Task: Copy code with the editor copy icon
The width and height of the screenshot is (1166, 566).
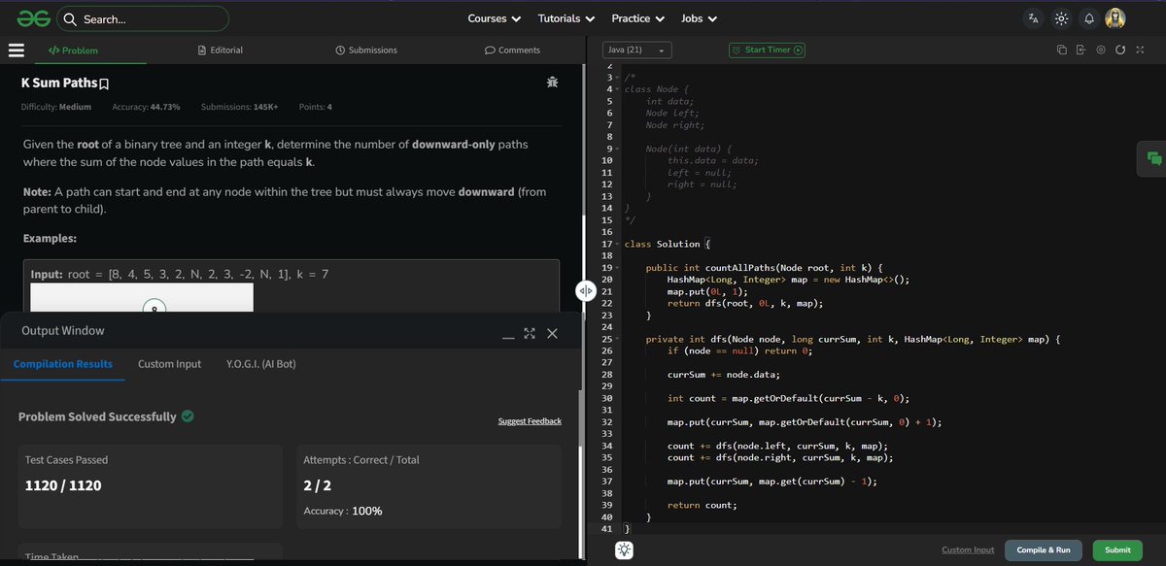Action: coord(1062,50)
